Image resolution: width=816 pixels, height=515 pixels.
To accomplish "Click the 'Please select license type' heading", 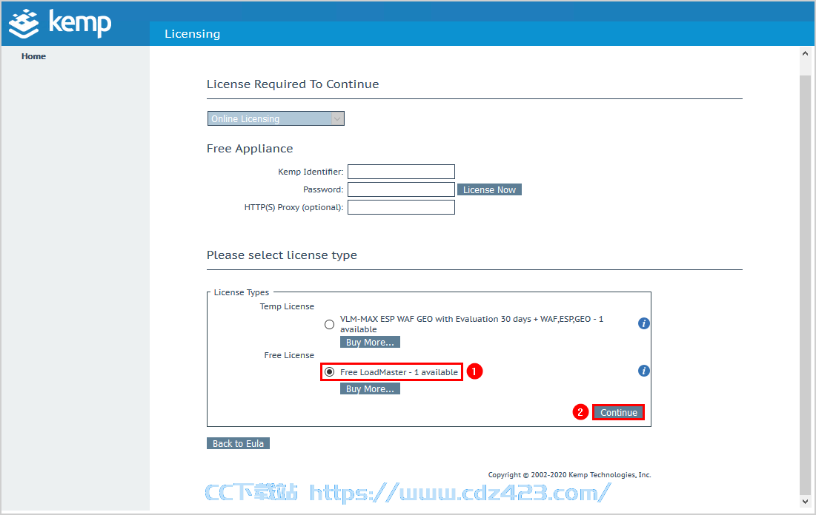I will coord(282,255).
